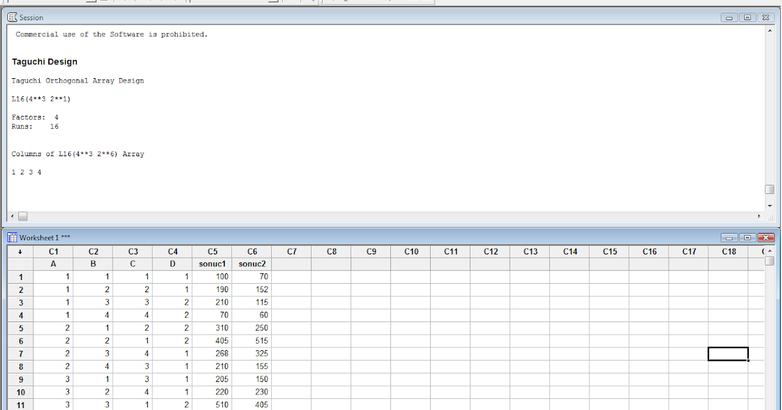This screenshot has height=410, width=782.
Task: Select the C1 column header labeled A
Action: pyautogui.click(x=53, y=251)
